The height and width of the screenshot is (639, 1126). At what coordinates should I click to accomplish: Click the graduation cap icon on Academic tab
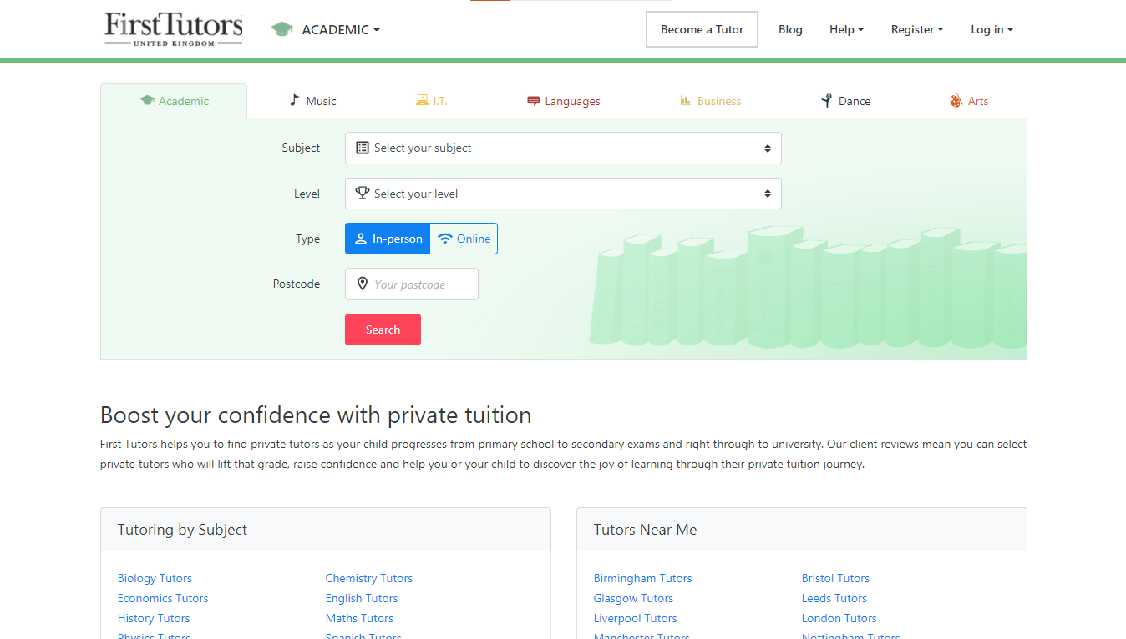tap(148, 101)
